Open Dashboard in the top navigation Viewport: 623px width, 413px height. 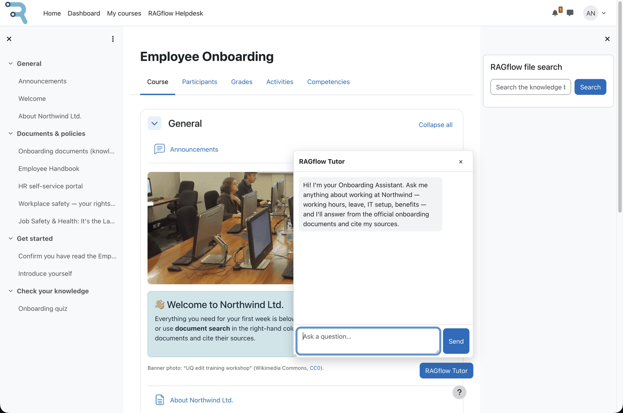(84, 13)
